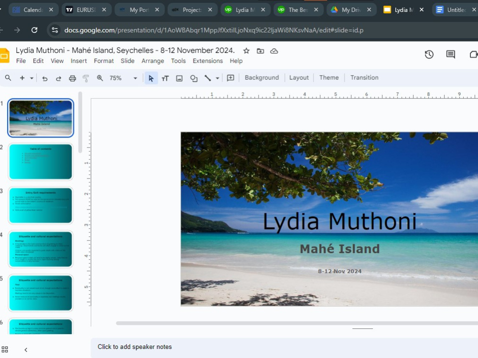This screenshot has width=478, height=358.
Task: Add a new slide with plus icon
Action: click(22, 78)
